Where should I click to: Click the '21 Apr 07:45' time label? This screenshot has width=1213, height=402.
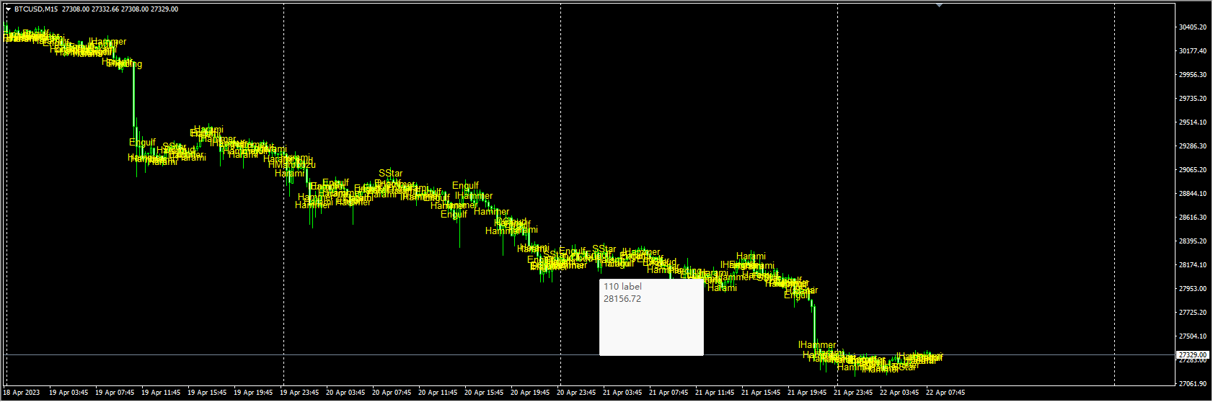(x=669, y=393)
